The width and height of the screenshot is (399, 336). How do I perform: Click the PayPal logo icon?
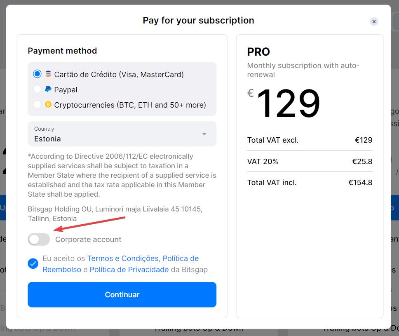click(x=48, y=89)
